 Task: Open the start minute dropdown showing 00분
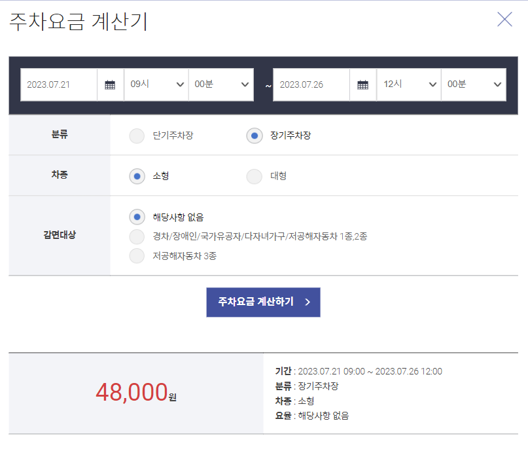(x=221, y=84)
